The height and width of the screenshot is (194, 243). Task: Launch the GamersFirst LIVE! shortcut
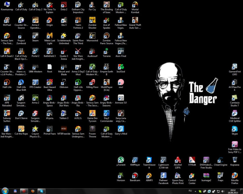235,69
